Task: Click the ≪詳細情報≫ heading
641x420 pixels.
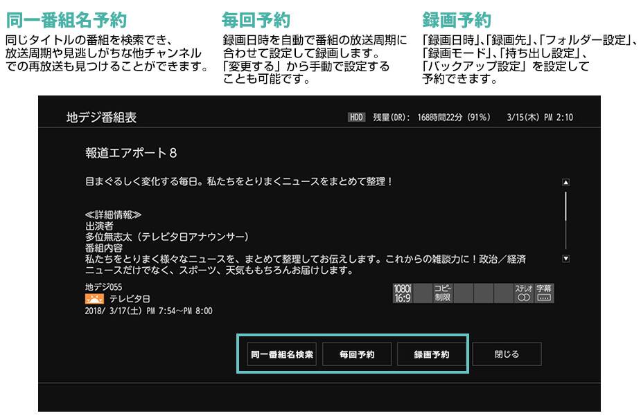Action: (x=113, y=214)
